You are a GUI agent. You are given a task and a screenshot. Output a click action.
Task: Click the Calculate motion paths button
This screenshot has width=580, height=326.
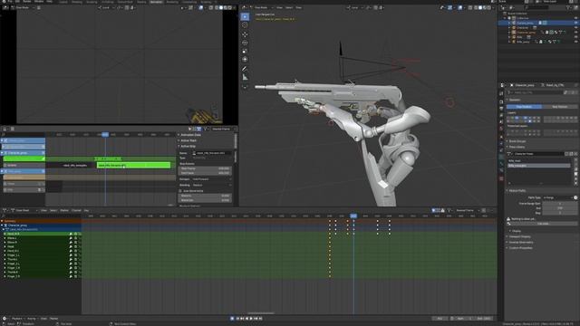coord(543,224)
